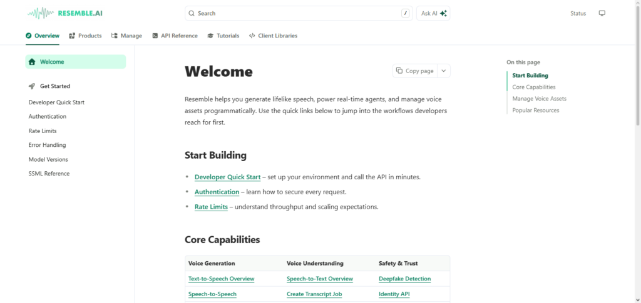The width and height of the screenshot is (641, 303).
Task: Open the Status link
Action: tap(578, 14)
